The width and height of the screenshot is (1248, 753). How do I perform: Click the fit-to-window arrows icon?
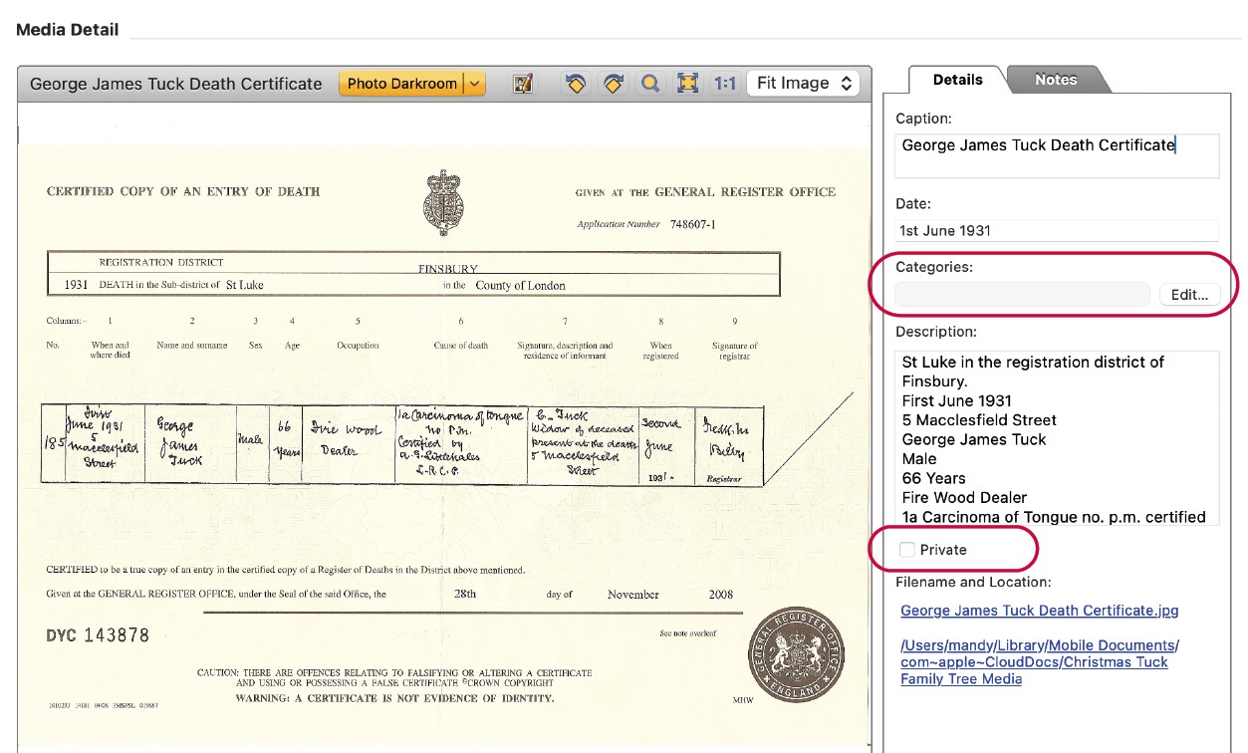click(x=687, y=84)
